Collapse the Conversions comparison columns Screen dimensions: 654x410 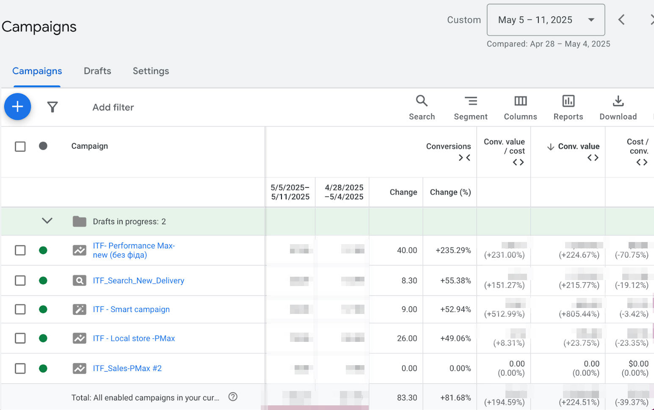tap(464, 158)
